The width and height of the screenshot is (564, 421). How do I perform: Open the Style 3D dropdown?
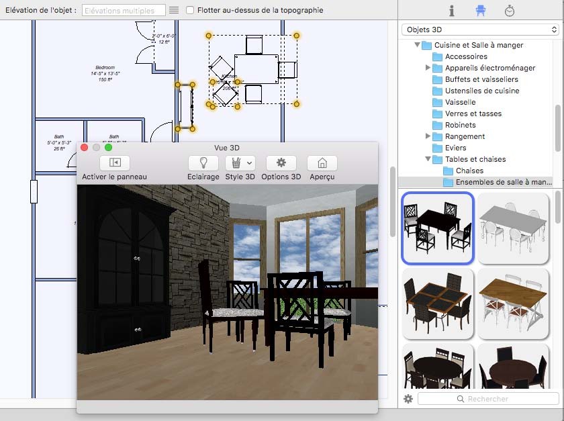click(240, 162)
